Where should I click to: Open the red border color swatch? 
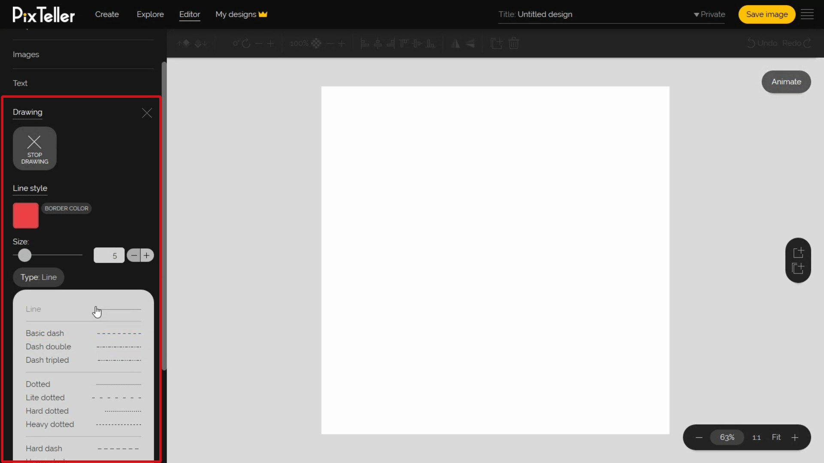pyautogui.click(x=26, y=216)
